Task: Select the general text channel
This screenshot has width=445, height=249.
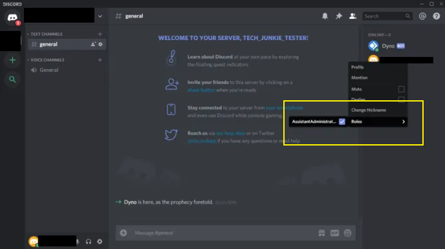Action: pyautogui.click(x=67, y=44)
